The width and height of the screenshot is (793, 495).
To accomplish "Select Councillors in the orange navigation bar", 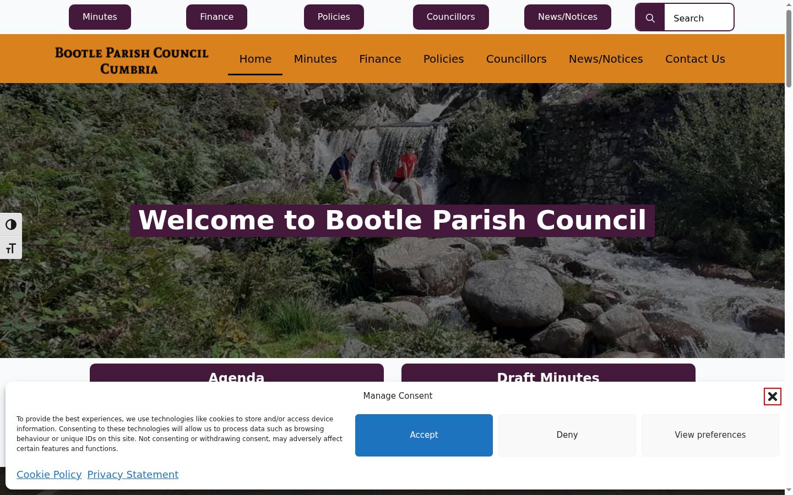I will click(x=517, y=59).
